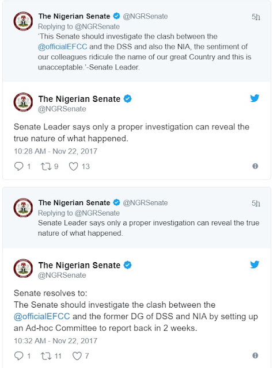
Task: Click the Senate avatar on the 10:28 AM tweet
Action: 23,102
